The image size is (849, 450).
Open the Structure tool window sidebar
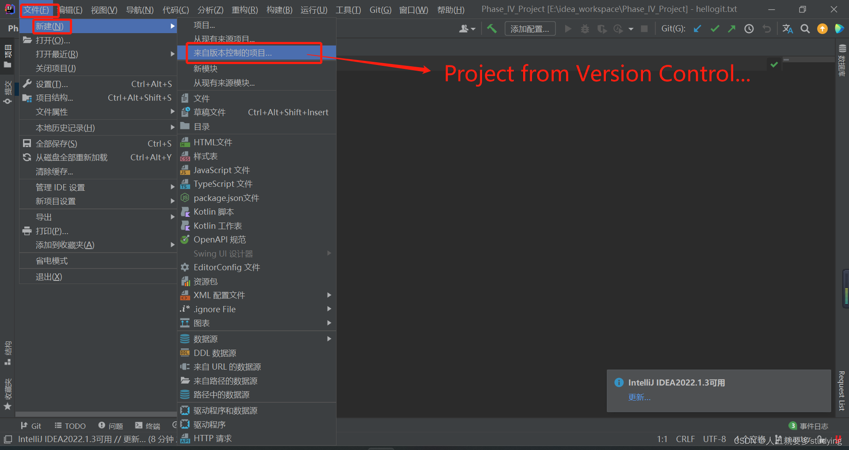[8, 353]
